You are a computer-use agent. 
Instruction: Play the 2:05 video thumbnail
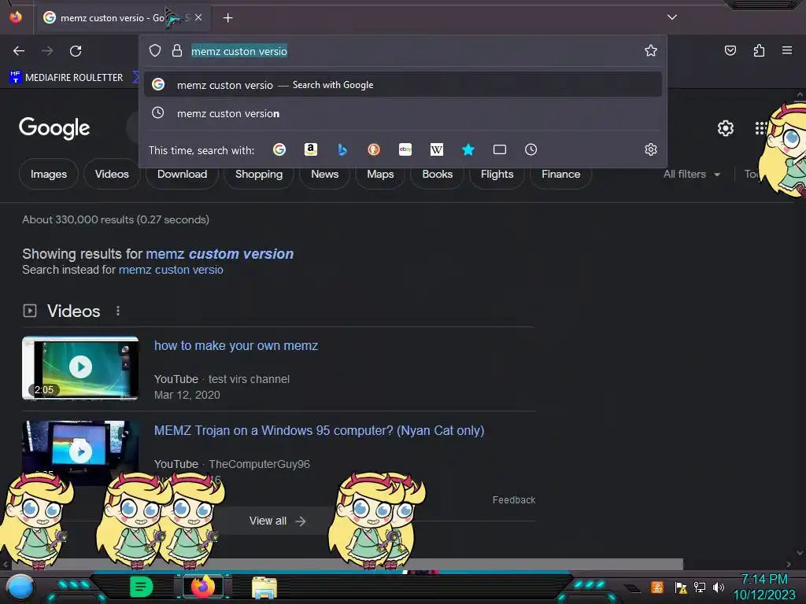pyautogui.click(x=80, y=368)
